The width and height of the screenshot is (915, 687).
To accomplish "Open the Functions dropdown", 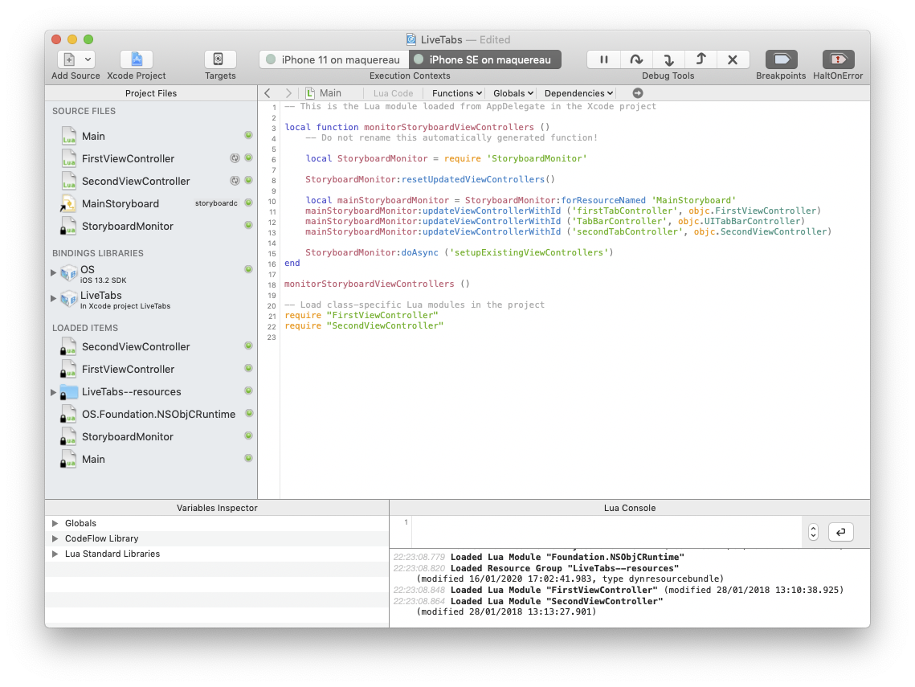I will click(457, 93).
